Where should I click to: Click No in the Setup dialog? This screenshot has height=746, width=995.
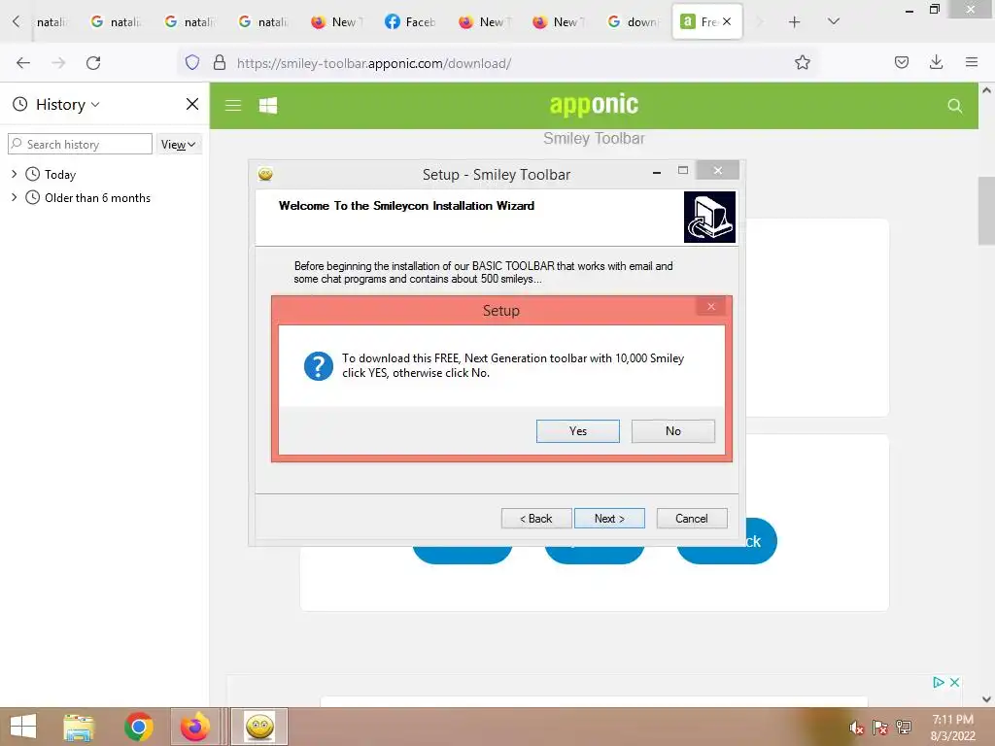pos(672,431)
